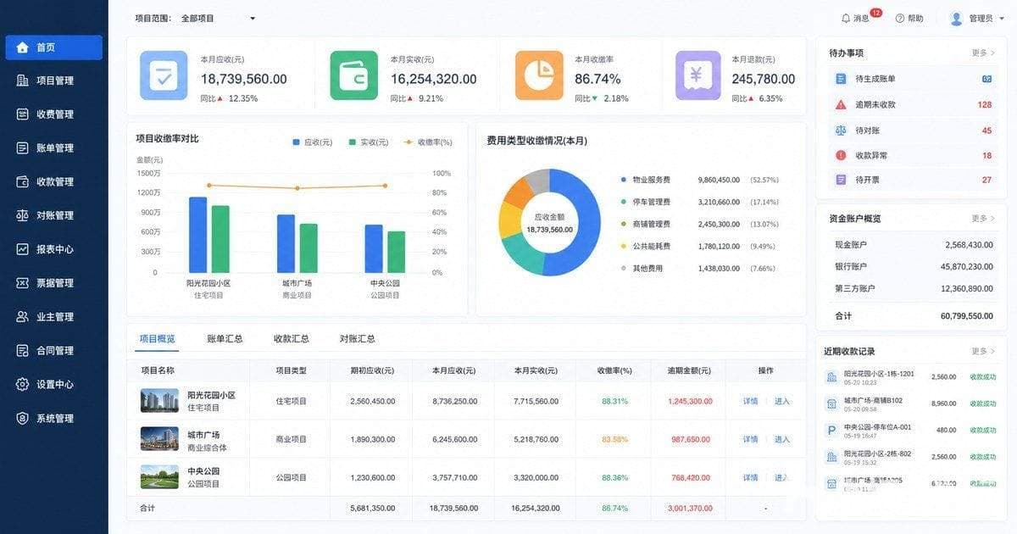
Task: Click 银行账户 balance 45,870,230.00
Action: [x=966, y=266]
